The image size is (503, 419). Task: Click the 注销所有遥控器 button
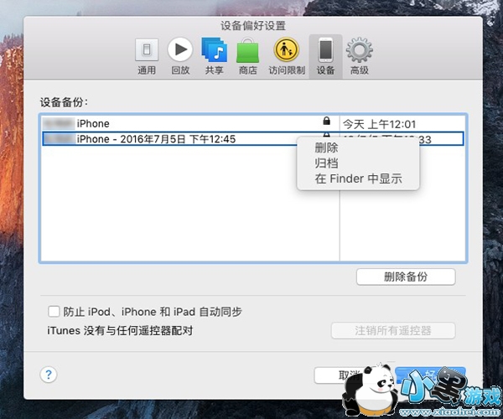click(x=393, y=330)
